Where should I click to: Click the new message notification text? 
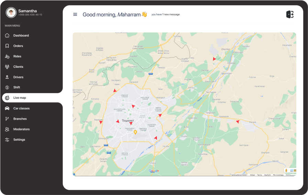pyautogui.click(x=165, y=14)
